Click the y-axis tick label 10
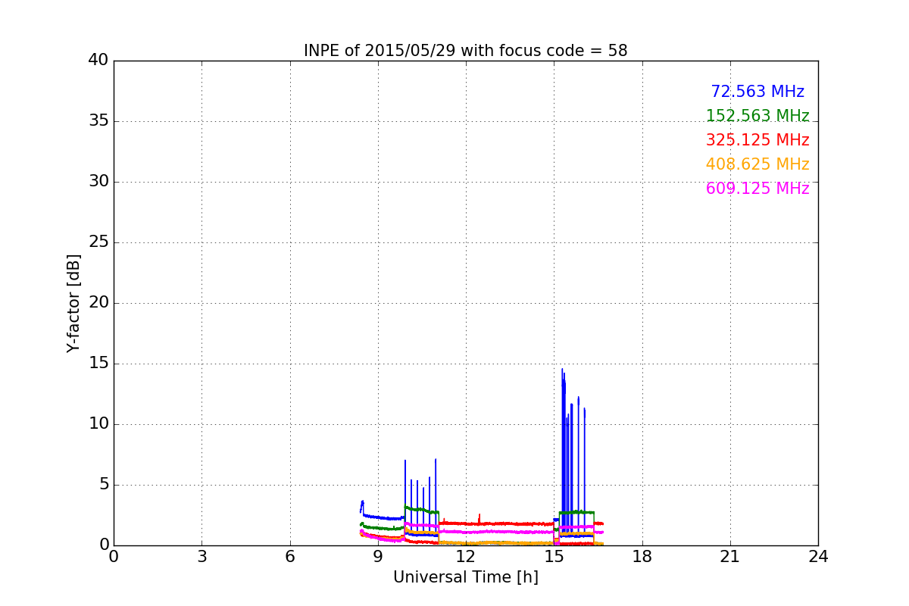Screen dimensions: 909x606 click(98, 424)
